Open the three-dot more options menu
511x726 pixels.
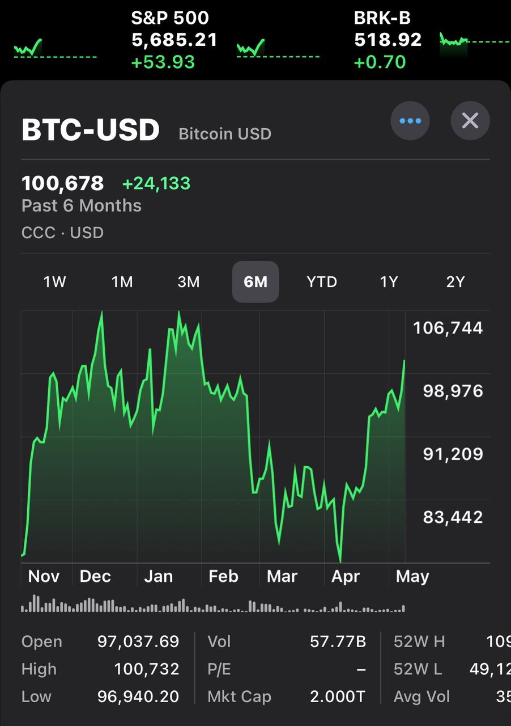pyautogui.click(x=410, y=121)
